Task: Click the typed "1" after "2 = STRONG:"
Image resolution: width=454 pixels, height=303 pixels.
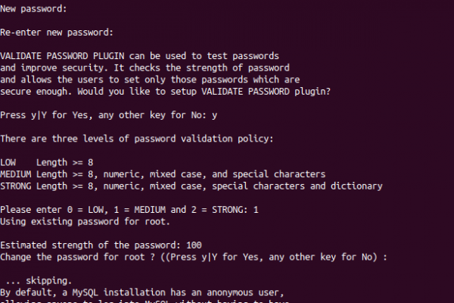Action: (x=256, y=210)
